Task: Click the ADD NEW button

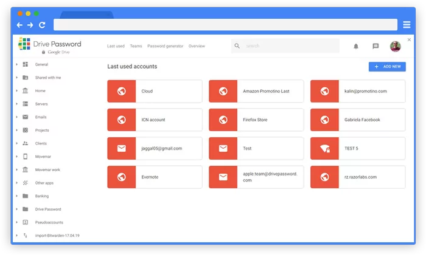Action: [x=387, y=67]
